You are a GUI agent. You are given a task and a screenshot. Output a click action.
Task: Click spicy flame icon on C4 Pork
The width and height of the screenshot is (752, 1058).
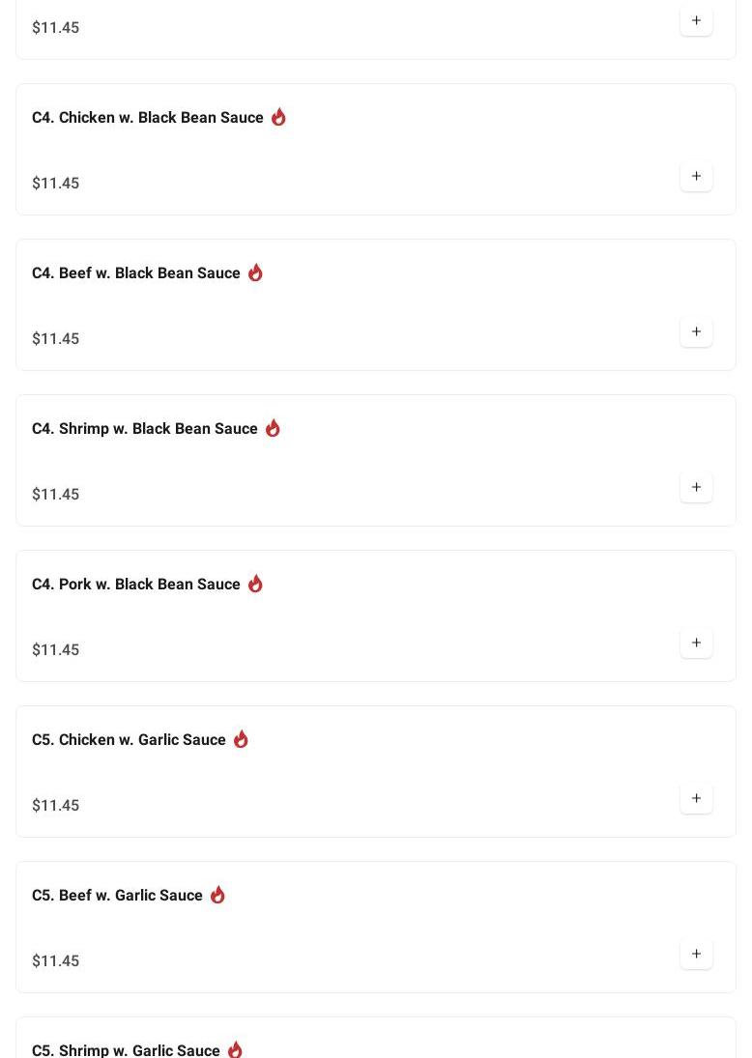[255, 584]
